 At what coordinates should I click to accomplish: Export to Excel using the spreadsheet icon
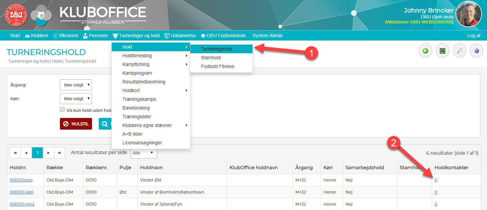443,51
